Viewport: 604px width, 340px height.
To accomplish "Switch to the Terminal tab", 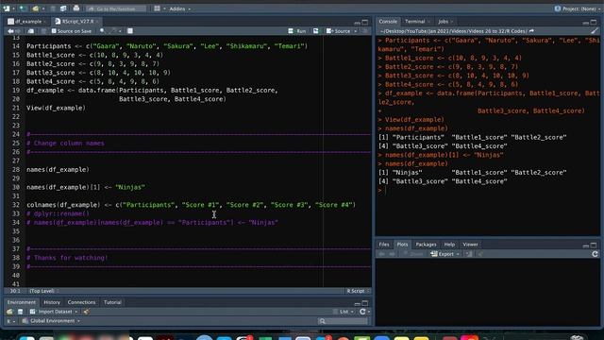I will point(415,22).
